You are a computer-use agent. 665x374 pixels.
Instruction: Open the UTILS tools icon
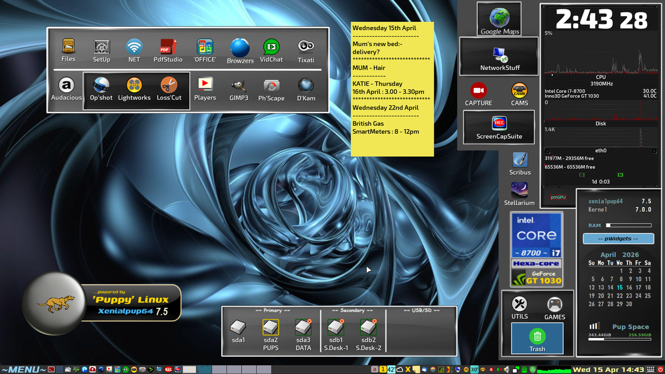pyautogui.click(x=520, y=304)
